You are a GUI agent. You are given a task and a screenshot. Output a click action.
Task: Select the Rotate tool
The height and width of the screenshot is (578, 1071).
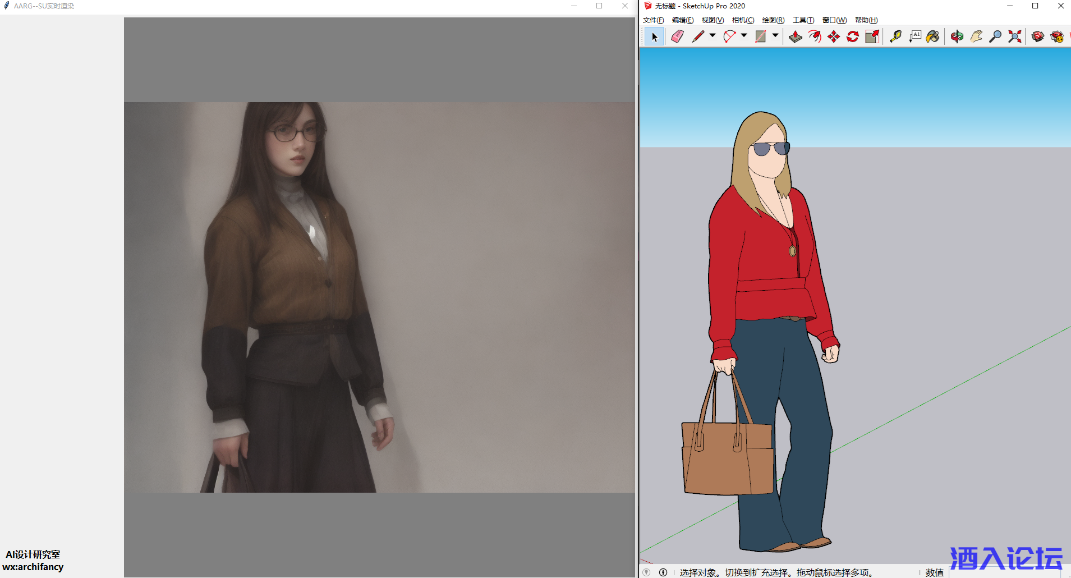click(x=853, y=36)
